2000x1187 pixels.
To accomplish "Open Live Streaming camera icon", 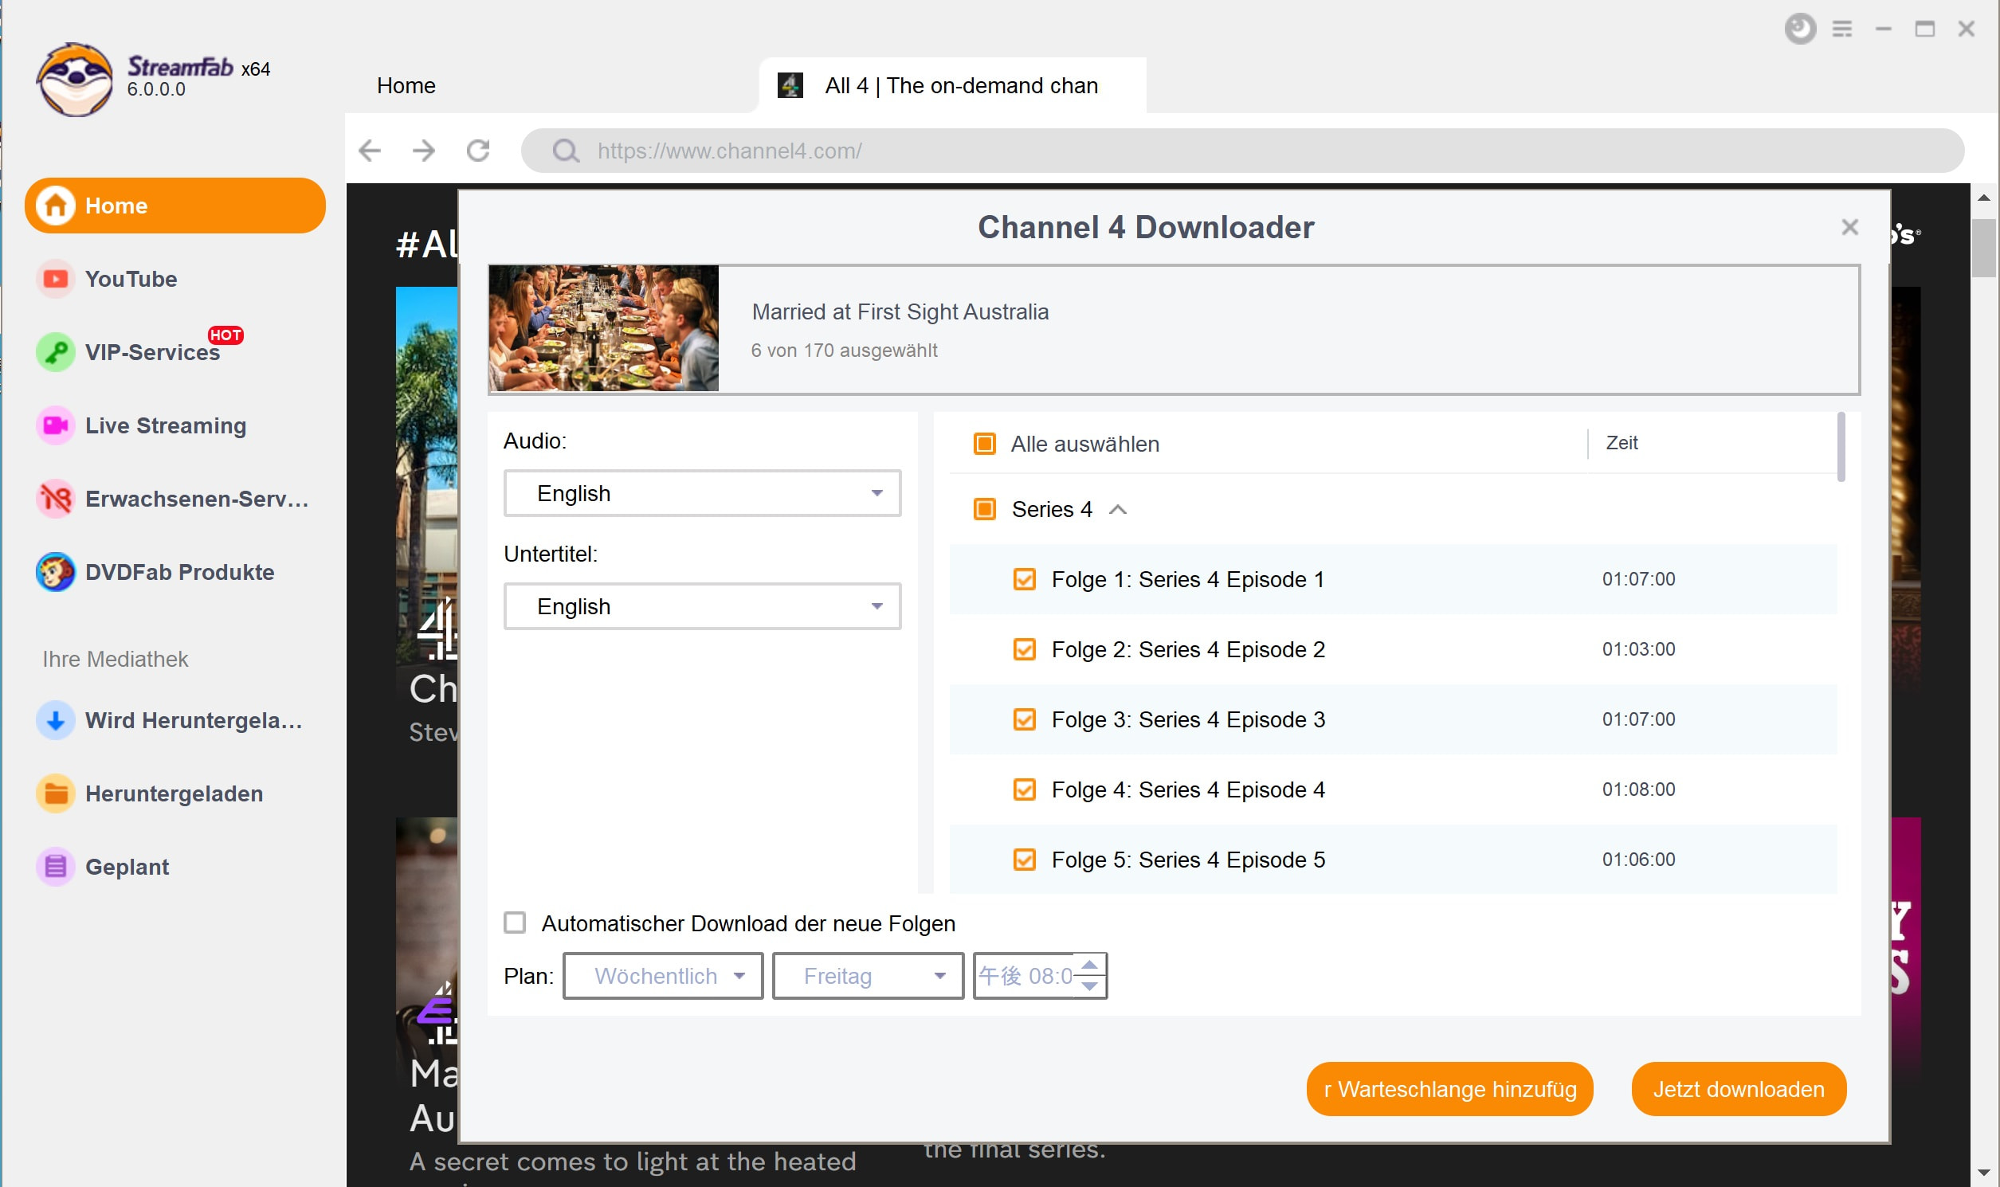I will click(x=55, y=425).
